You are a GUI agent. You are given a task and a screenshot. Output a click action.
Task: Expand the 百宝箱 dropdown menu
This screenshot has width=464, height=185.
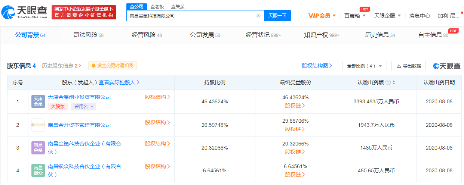click(355, 16)
